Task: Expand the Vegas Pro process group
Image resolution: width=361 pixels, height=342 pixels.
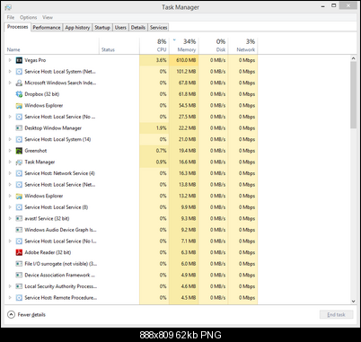Action: click(x=10, y=60)
